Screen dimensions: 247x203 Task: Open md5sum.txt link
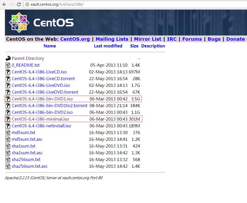pyautogui.click(x=24, y=132)
